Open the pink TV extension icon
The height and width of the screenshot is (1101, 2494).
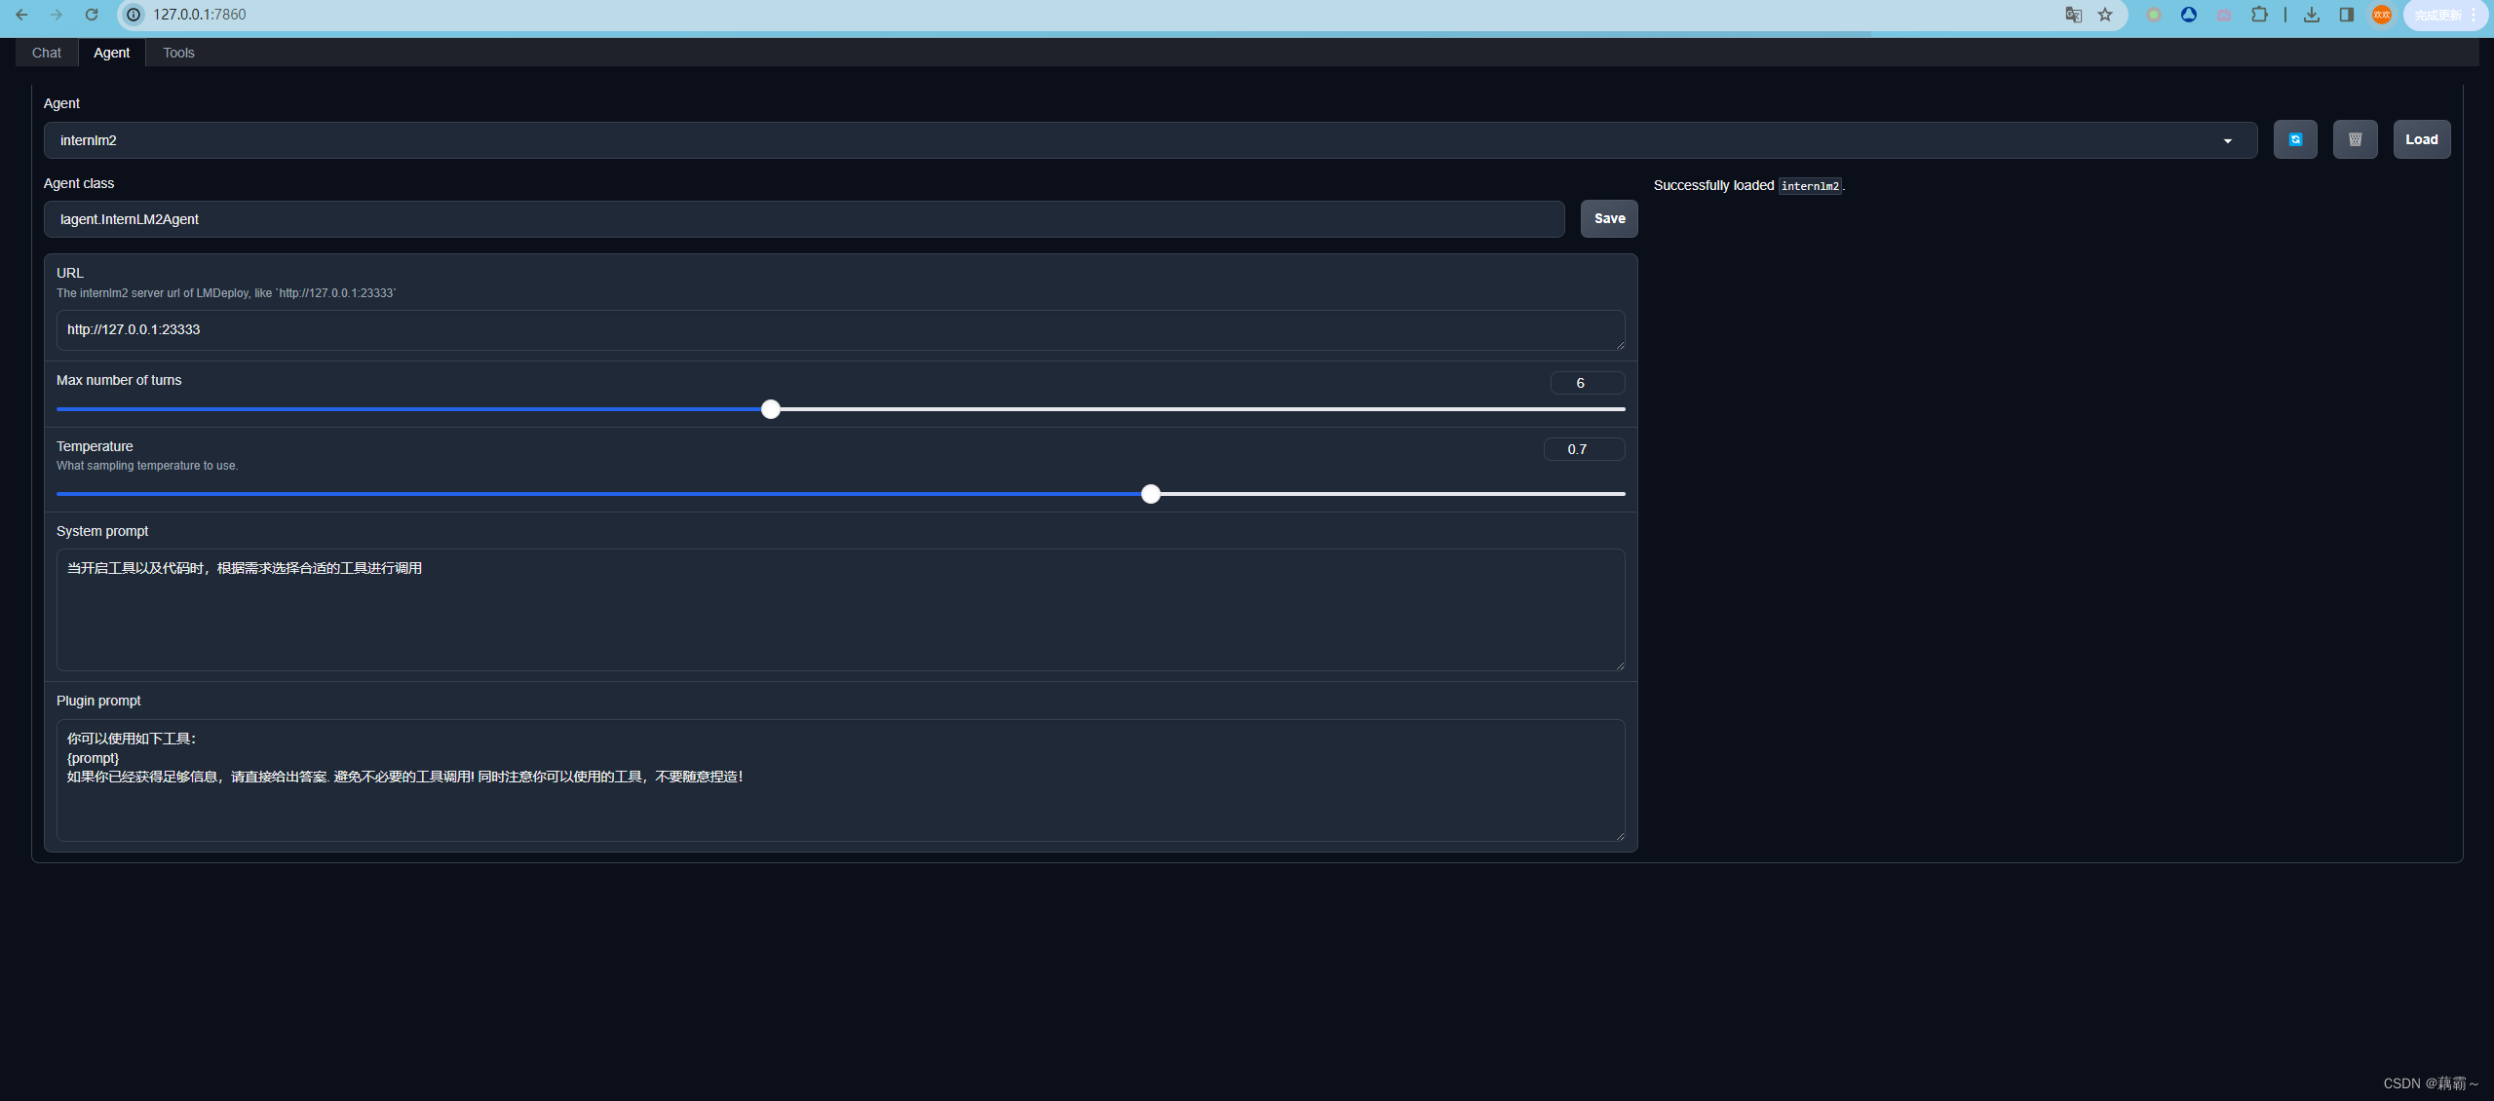tap(2224, 15)
